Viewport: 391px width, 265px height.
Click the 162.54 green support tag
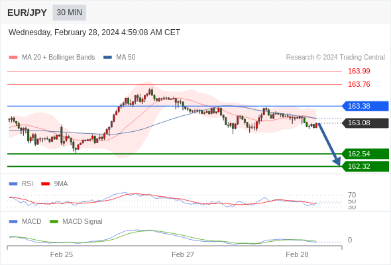pos(365,154)
